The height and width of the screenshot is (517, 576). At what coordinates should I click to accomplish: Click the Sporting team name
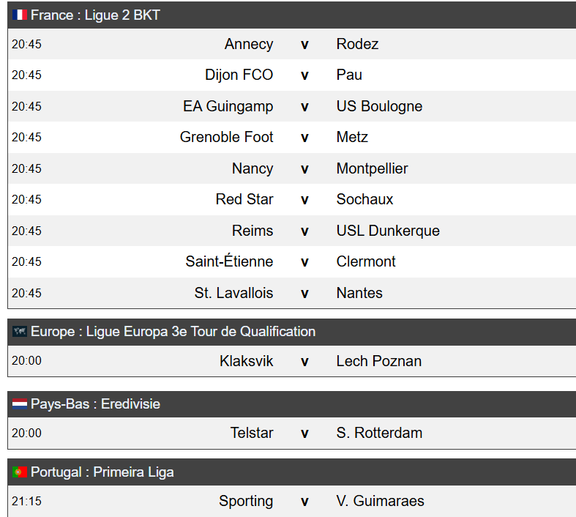[246, 501]
